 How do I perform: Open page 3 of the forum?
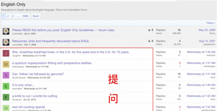click(12, 16)
